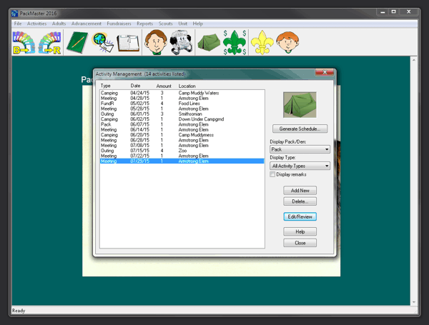429x325 pixels.
Task: Select the Meeting 07/22/15 row
Action: pyautogui.click(x=182, y=156)
